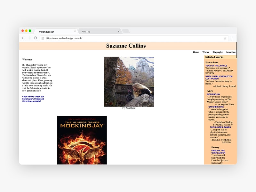This screenshot has width=256, height=192.
Task: Open the YEAR OF THE JUNGLE link
Action: click(216, 66)
